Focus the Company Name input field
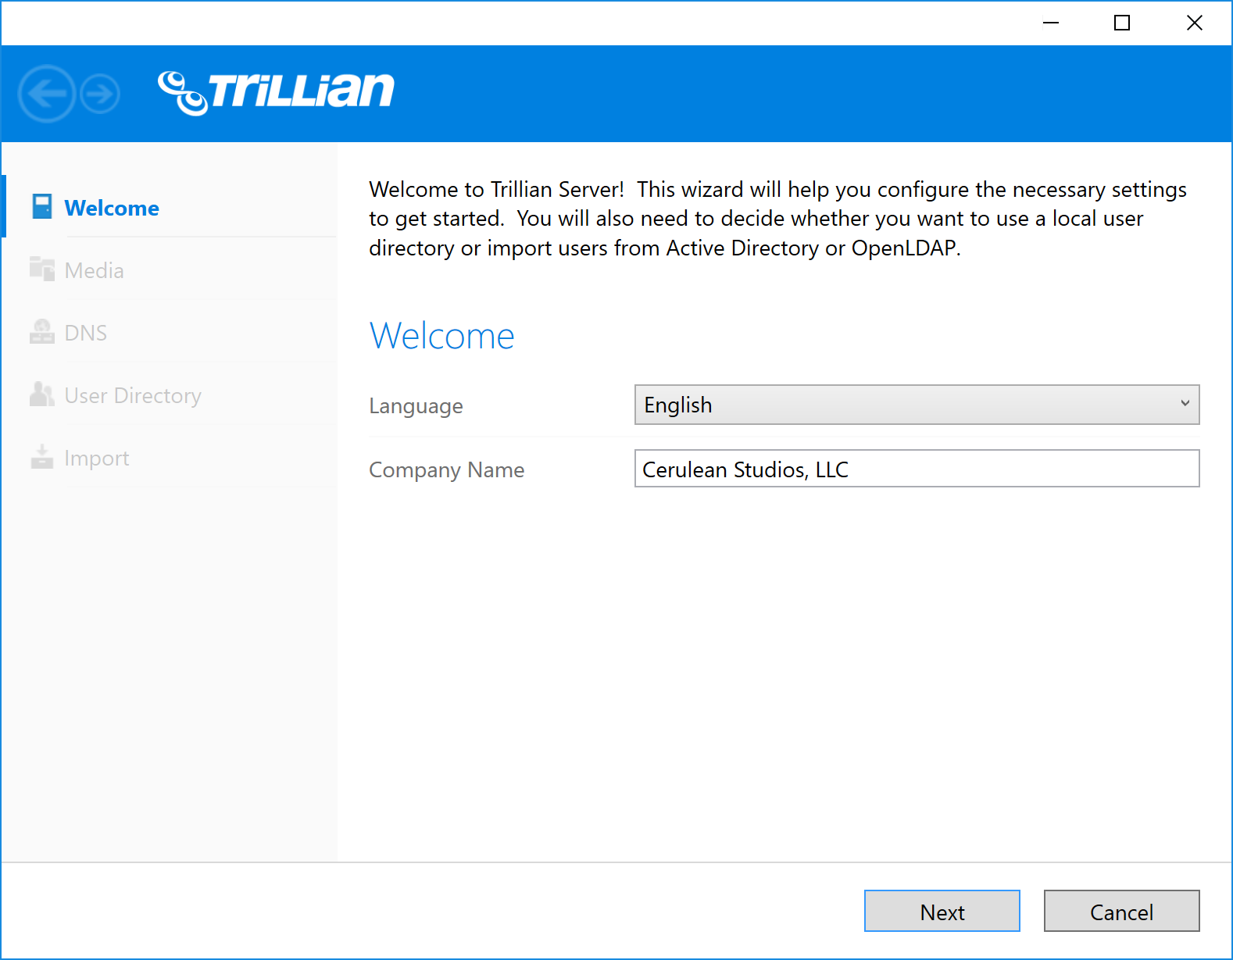This screenshot has width=1233, height=960. [917, 469]
